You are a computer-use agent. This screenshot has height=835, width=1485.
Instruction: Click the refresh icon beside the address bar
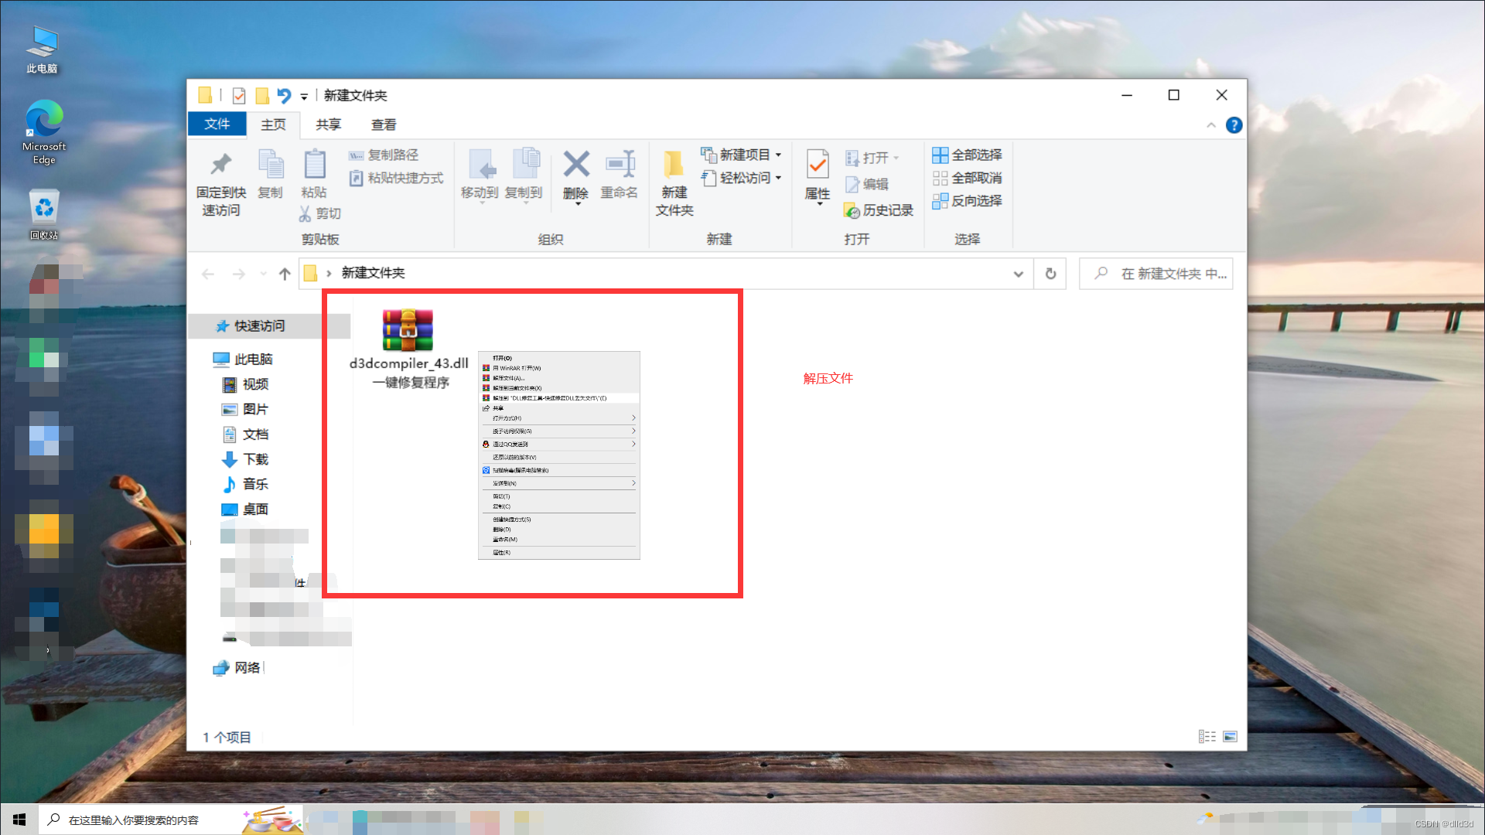(x=1050, y=273)
